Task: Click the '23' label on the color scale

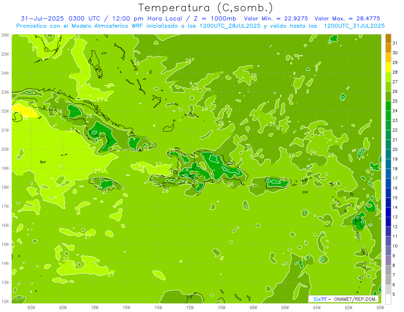Action: click(395, 120)
